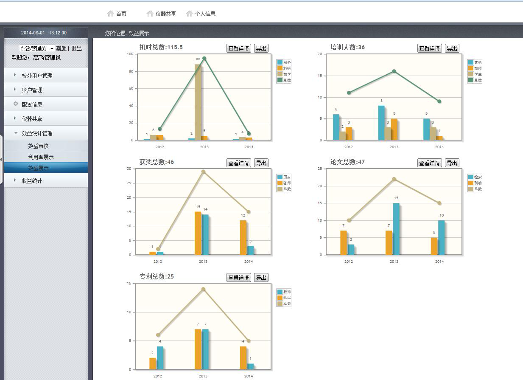Click the 2013 peak point on 专利总数 line
This screenshot has width=523, height=380.
click(203, 289)
